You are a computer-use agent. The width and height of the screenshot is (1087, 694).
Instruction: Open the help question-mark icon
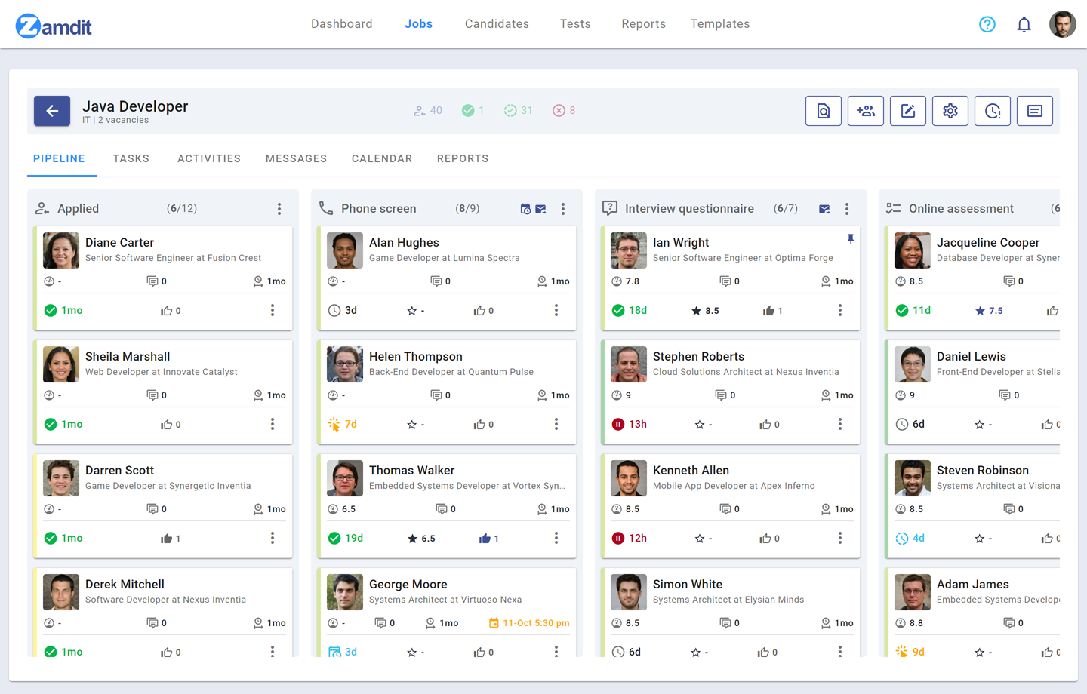pos(987,23)
